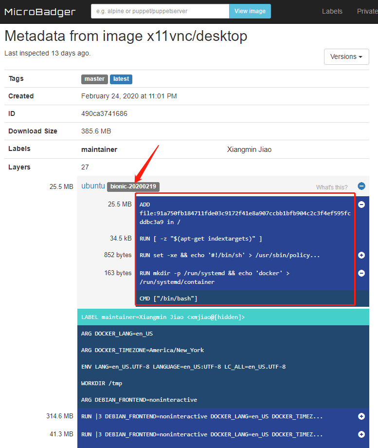Click the Download Size value 385.6 MB
Image resolution: width=378 pixels, height=448 pixels.
coord(96,131)
